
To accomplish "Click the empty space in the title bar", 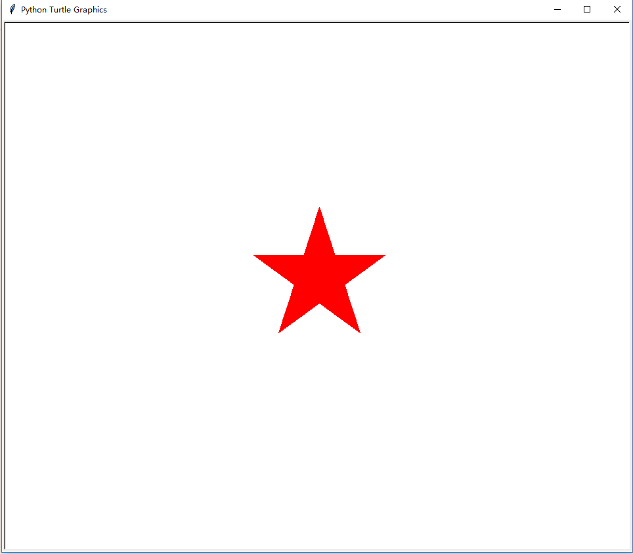I will click(x=328, y=9).
